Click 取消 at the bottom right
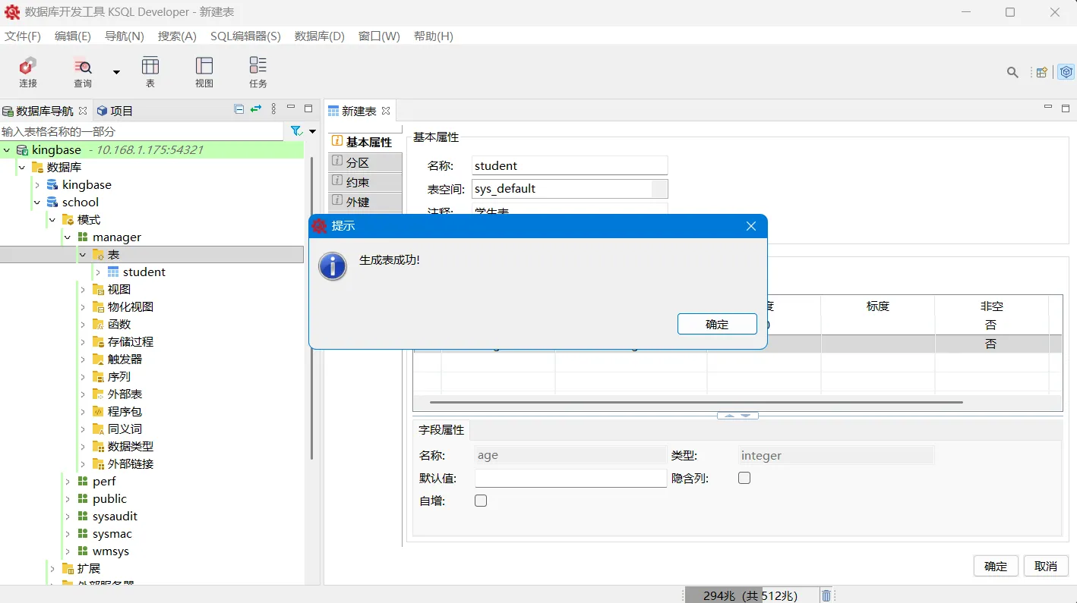The image size is (1077, 603). (x=1046, y=566)
